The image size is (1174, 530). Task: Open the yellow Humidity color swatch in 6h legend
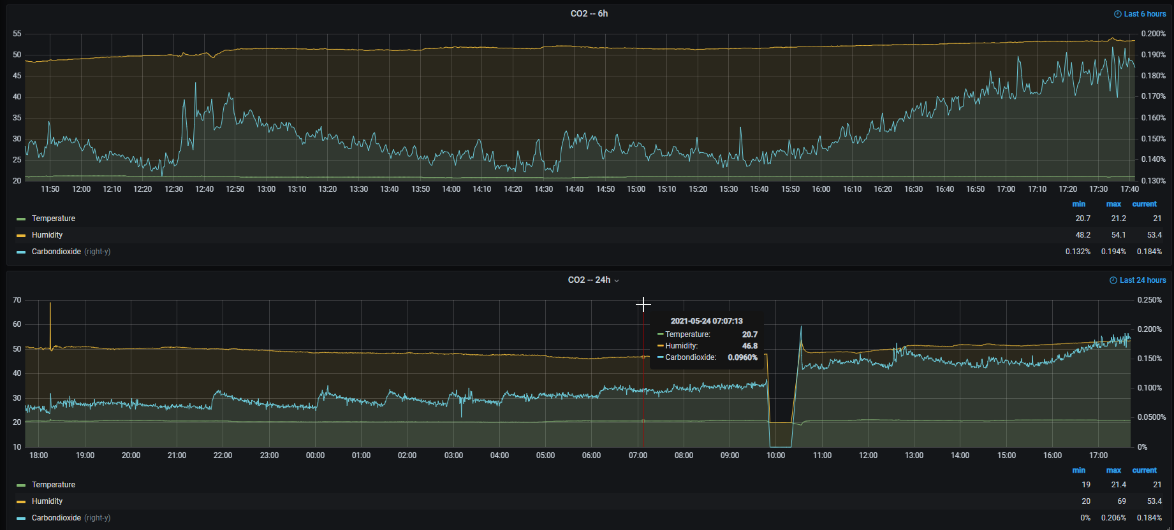coord(21,236)
